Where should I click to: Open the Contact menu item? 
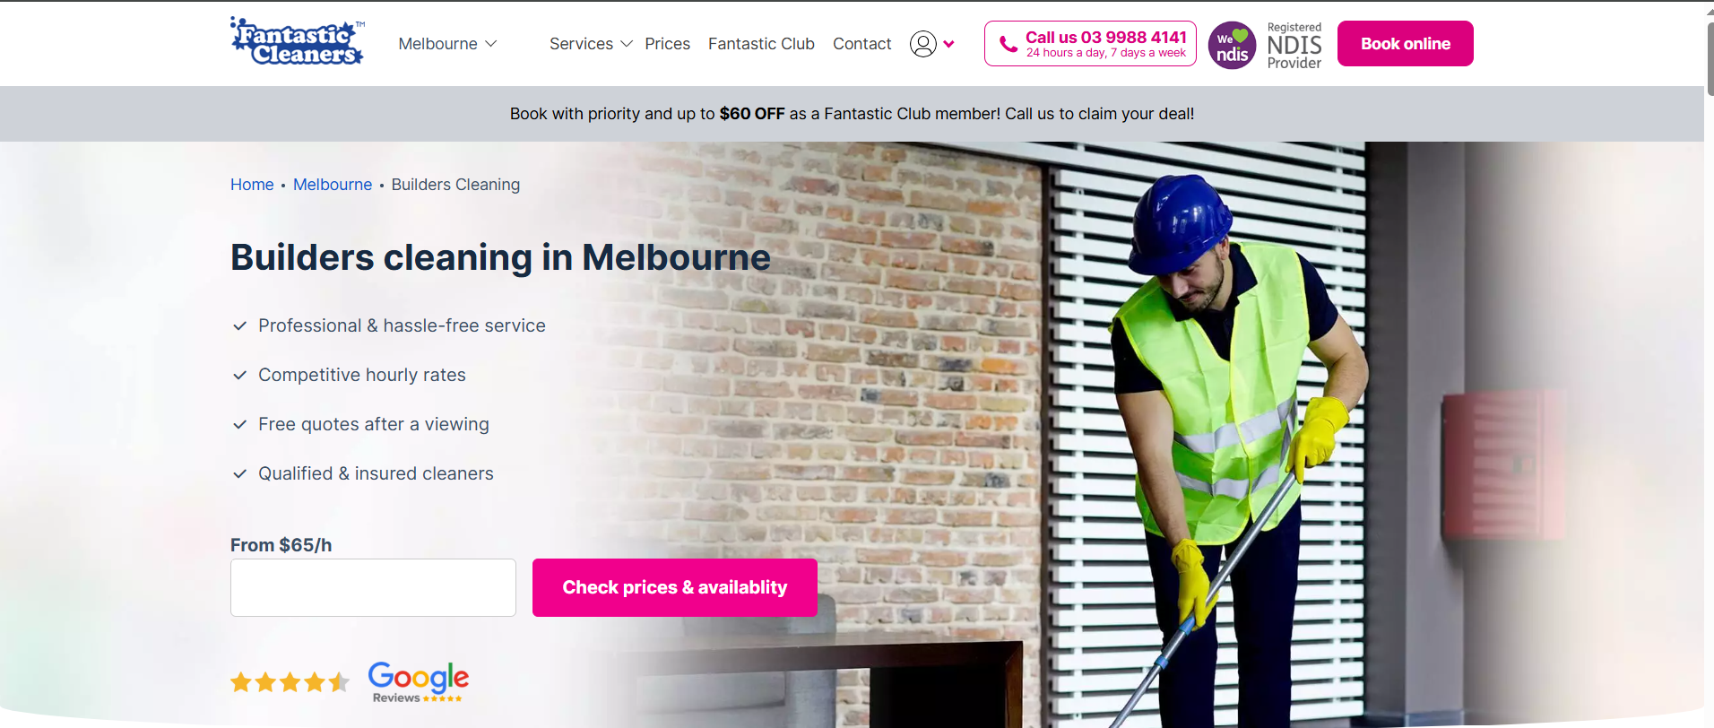(x=861, y=44)
